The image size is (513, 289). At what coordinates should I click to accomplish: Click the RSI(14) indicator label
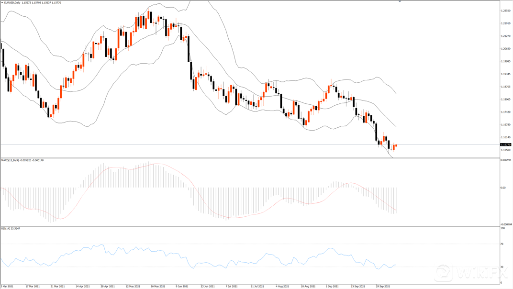(7, 229)
